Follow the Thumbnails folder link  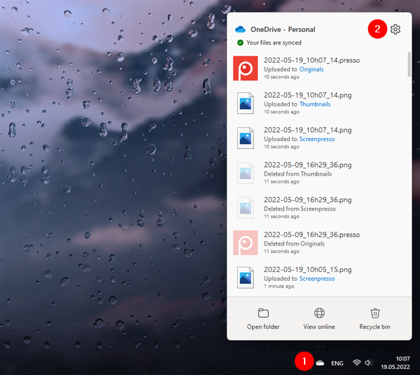(315, 104)
